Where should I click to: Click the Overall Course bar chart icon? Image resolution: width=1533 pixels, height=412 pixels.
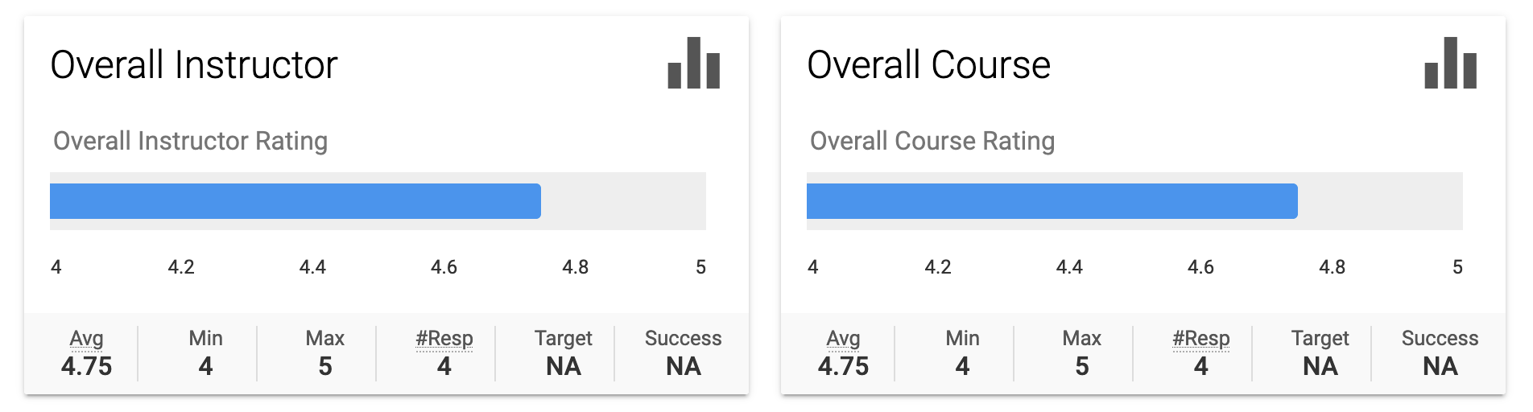pos(1450,64)
